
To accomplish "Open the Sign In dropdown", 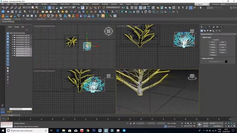I will 202,4.
